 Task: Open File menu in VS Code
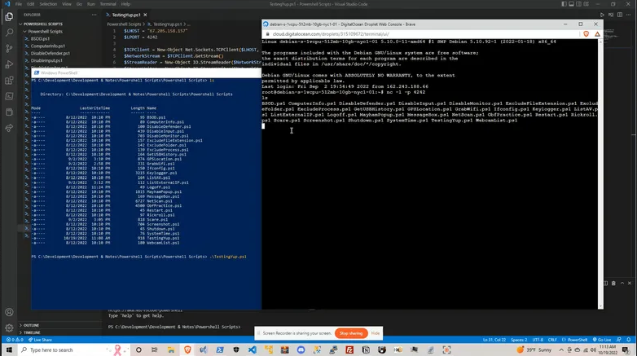point(19,4)
